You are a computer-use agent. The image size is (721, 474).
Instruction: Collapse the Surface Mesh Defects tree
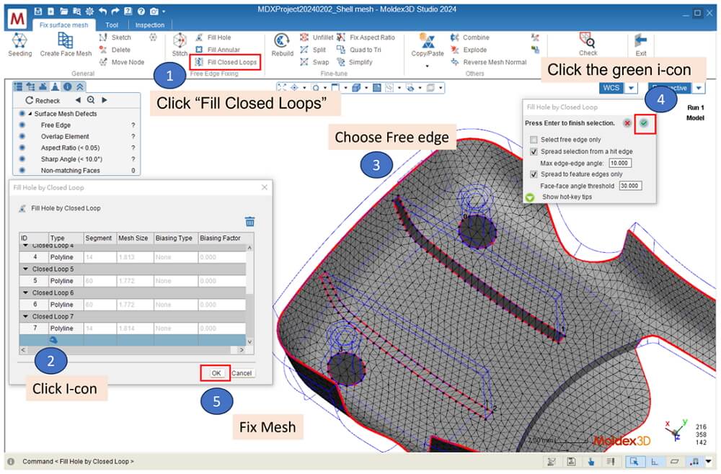click(30, 114)
